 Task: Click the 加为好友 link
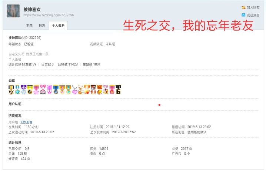coord(253,7)
